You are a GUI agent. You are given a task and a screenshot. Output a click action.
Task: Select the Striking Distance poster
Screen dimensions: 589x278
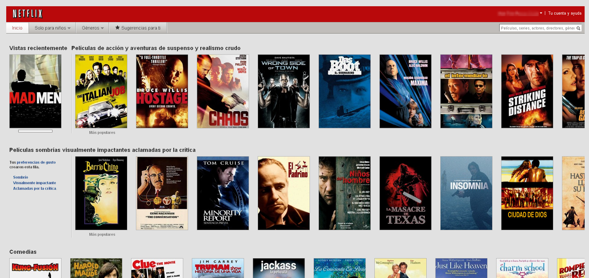click(x=527, y=91)
